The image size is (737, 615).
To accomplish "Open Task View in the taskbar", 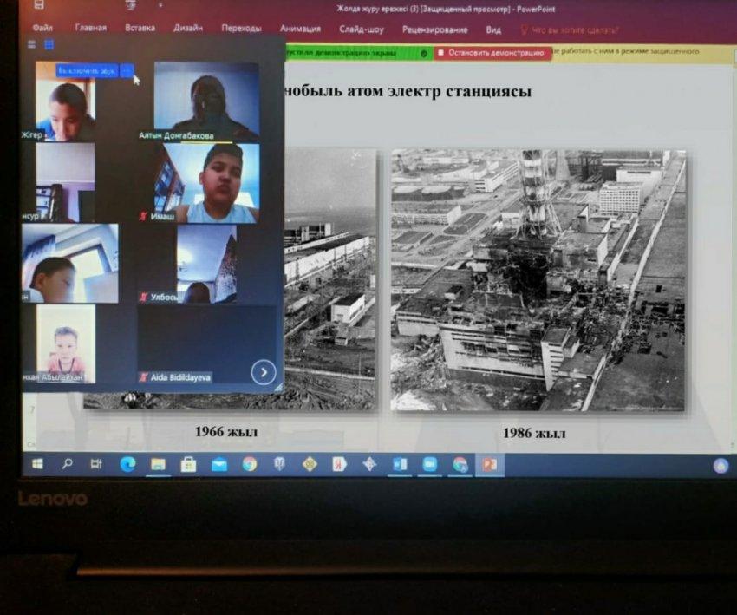I will (x=96, y=464).
